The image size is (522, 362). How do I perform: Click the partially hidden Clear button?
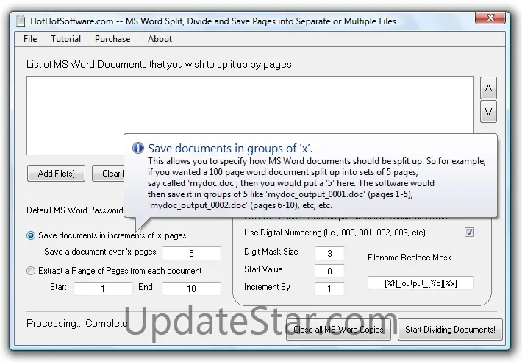tap(108, 174)
